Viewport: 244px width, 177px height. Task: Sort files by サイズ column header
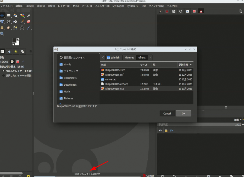tap(145, 65)
